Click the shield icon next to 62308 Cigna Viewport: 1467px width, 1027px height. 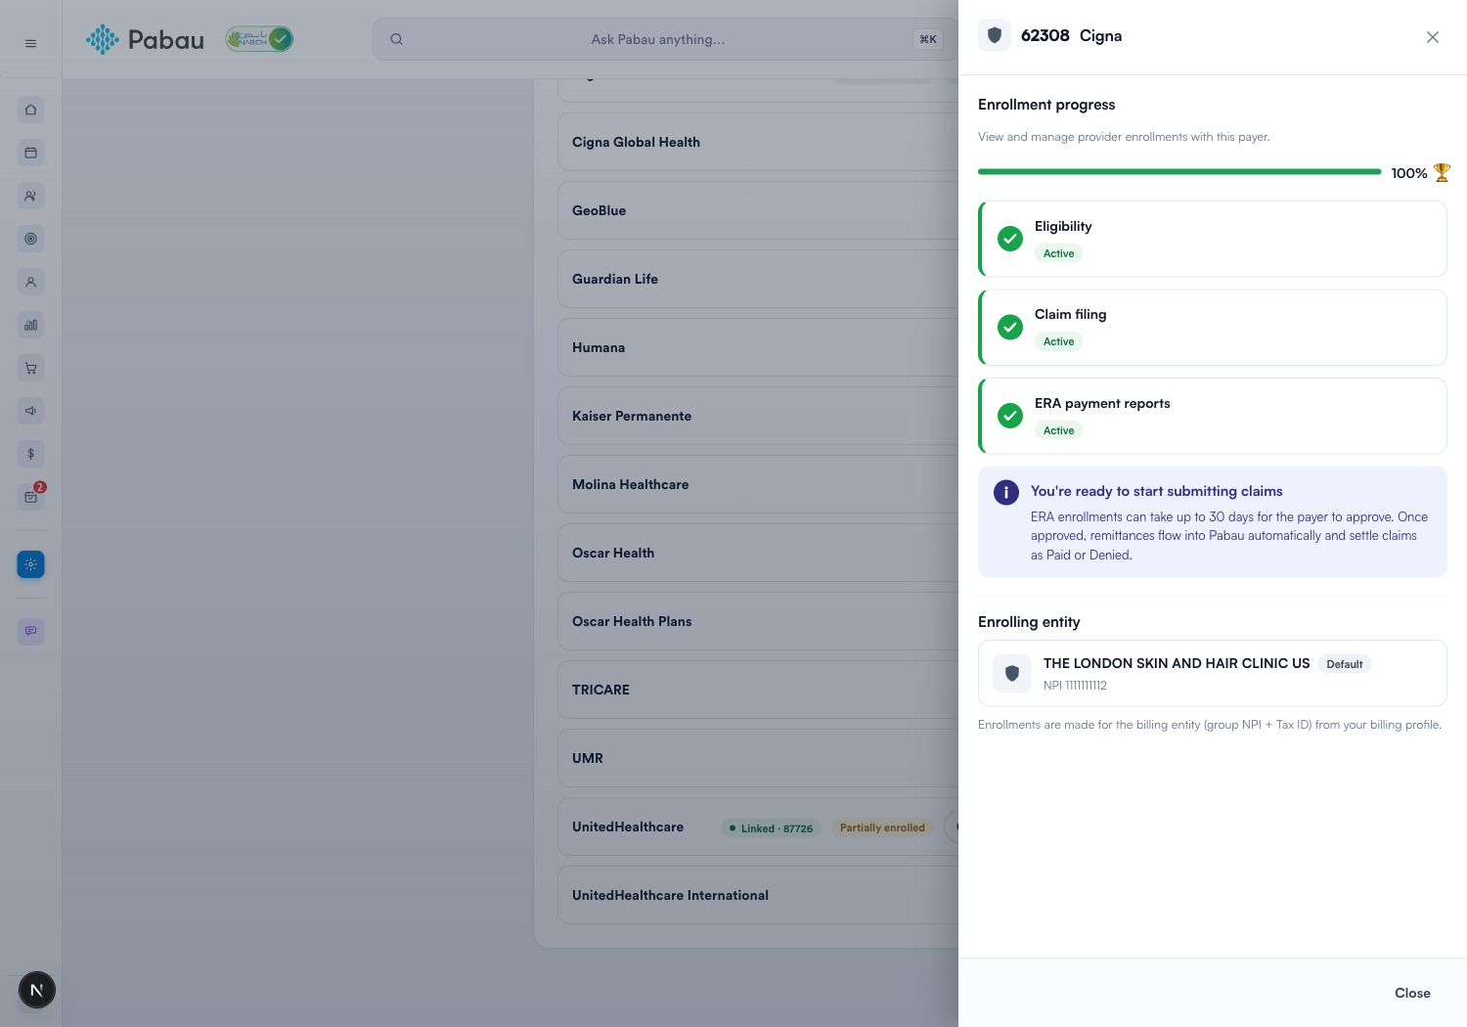(x=995, y=35)
